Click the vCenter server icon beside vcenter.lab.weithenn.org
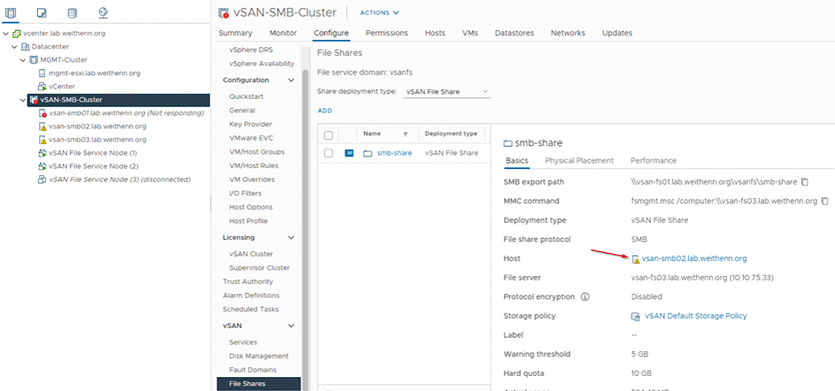 (16, 34)
